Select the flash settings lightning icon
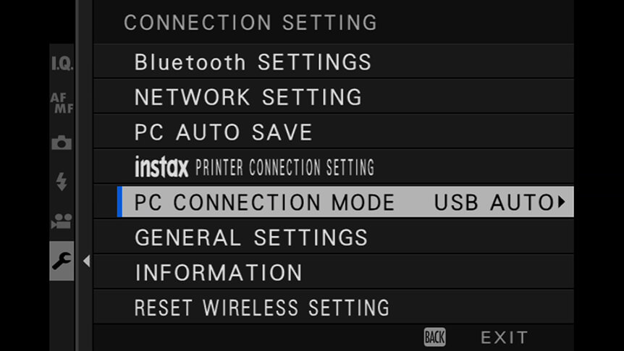 coord(62,182)
